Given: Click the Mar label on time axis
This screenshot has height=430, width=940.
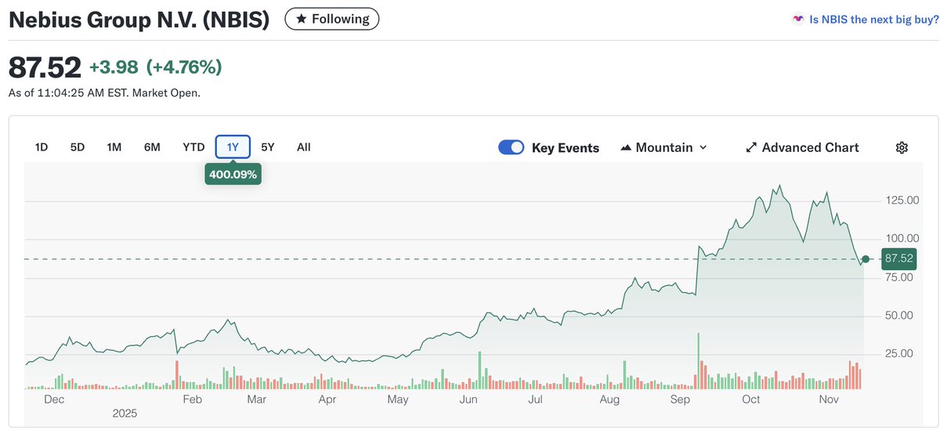Looking at the screenshot, I should point(256,399).
